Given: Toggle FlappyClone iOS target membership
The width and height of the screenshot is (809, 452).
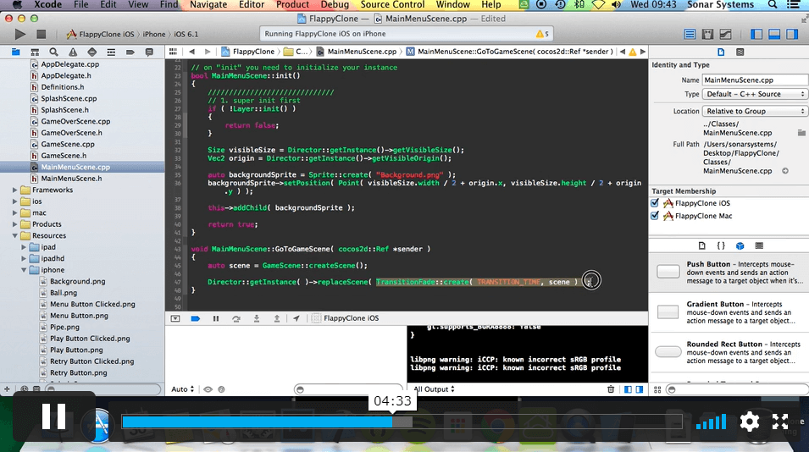Looking at the screenshot, I should tap(655, 203).
